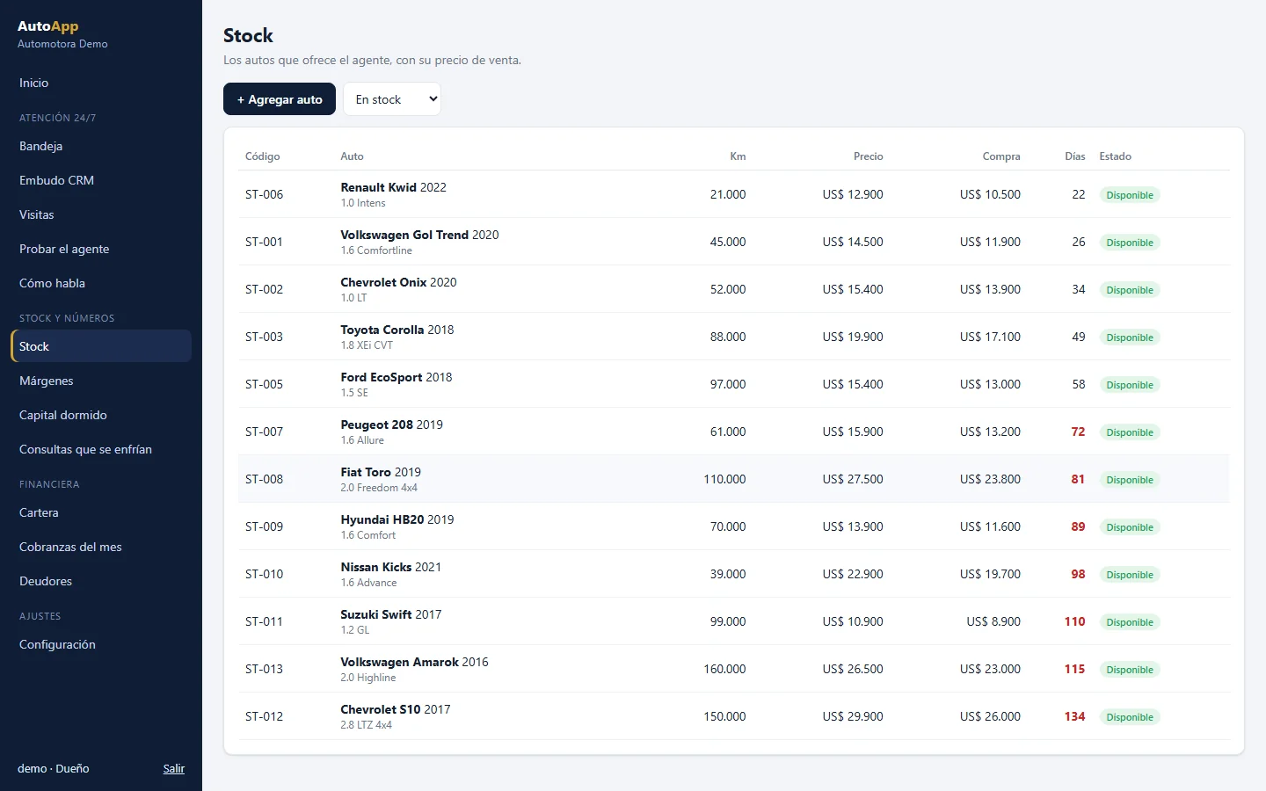Open Cómo habla page
The image size is (1266, 791).
[101, 283]
